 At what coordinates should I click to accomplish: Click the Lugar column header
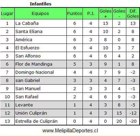point(7,14)
